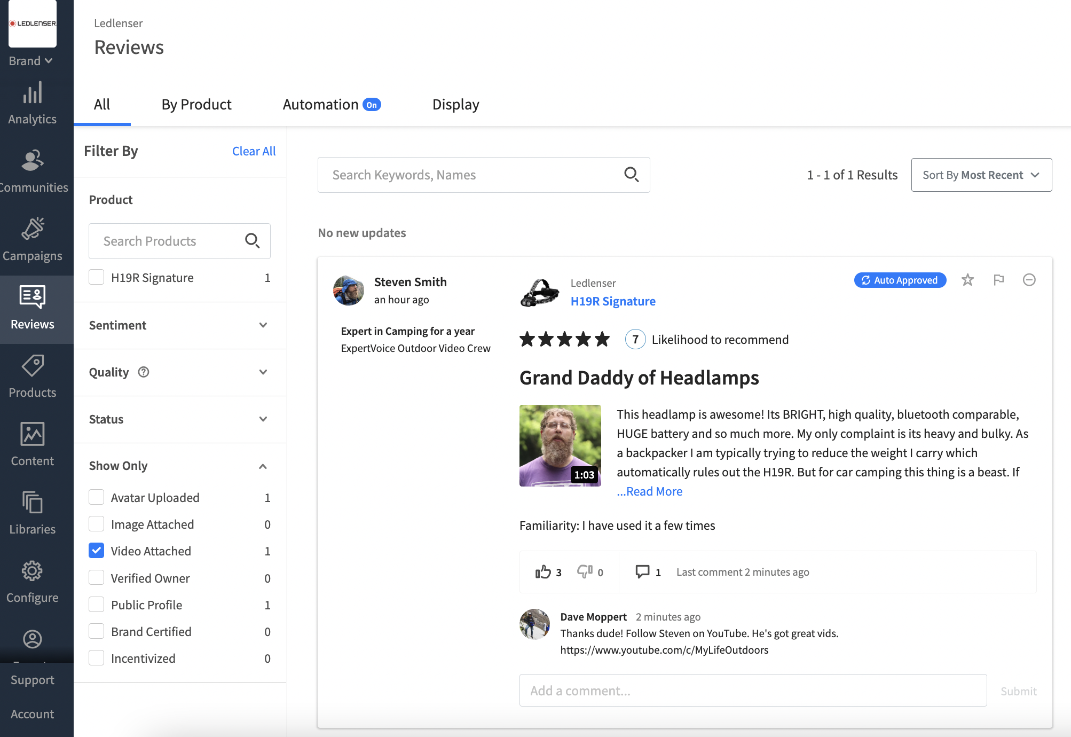This screenshot has height=737, width=1071.
Task: Expand the Sentiment filter section
Action: tap(179, 325)
